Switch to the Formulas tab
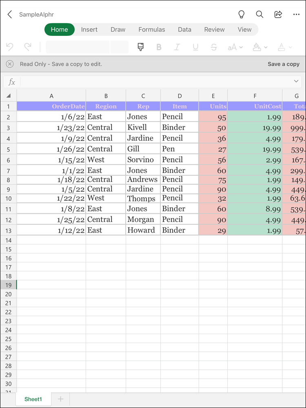This screenshot has height=408, width=306. [152, 29]
